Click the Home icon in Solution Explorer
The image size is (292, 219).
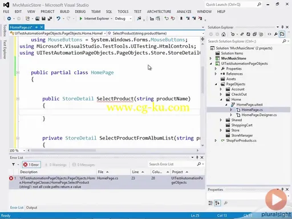tap(224, 34)
